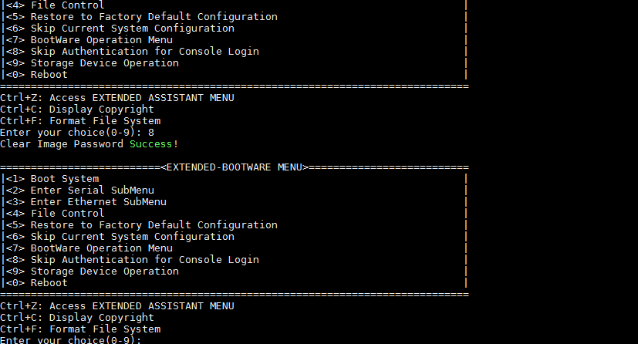Click the entered choice "8" after the prompt
Viewport: 638px width, 344px height.
click(151, 133)
